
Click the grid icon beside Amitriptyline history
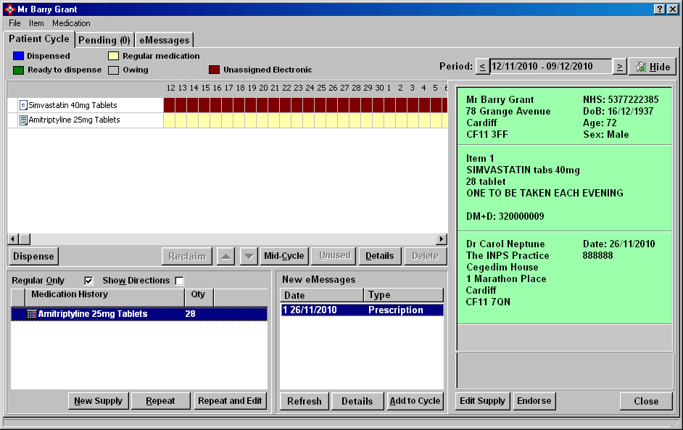tap(31, 314)
